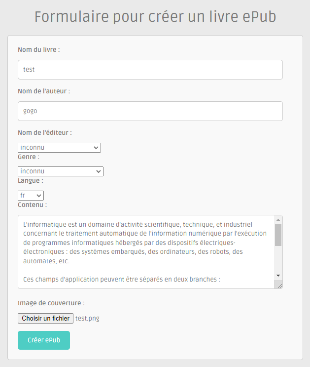Click the Contenu scrollbar thumb
This screenshot has width=310, height=367.
click(x=278, y=235)
